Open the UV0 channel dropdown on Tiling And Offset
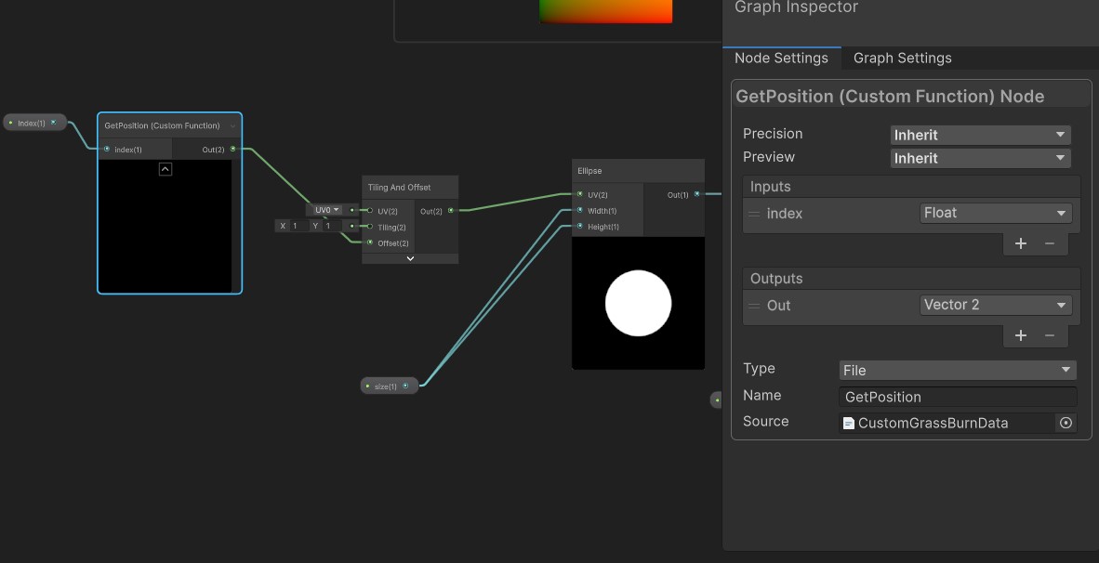 coord(324,209)
